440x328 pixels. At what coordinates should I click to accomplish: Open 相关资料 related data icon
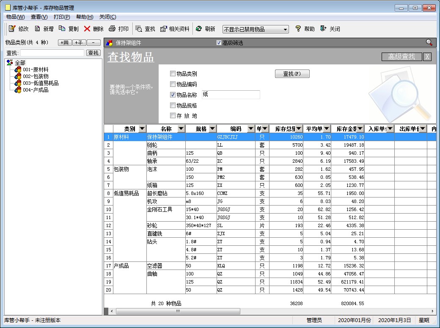[x=164, y=29]
